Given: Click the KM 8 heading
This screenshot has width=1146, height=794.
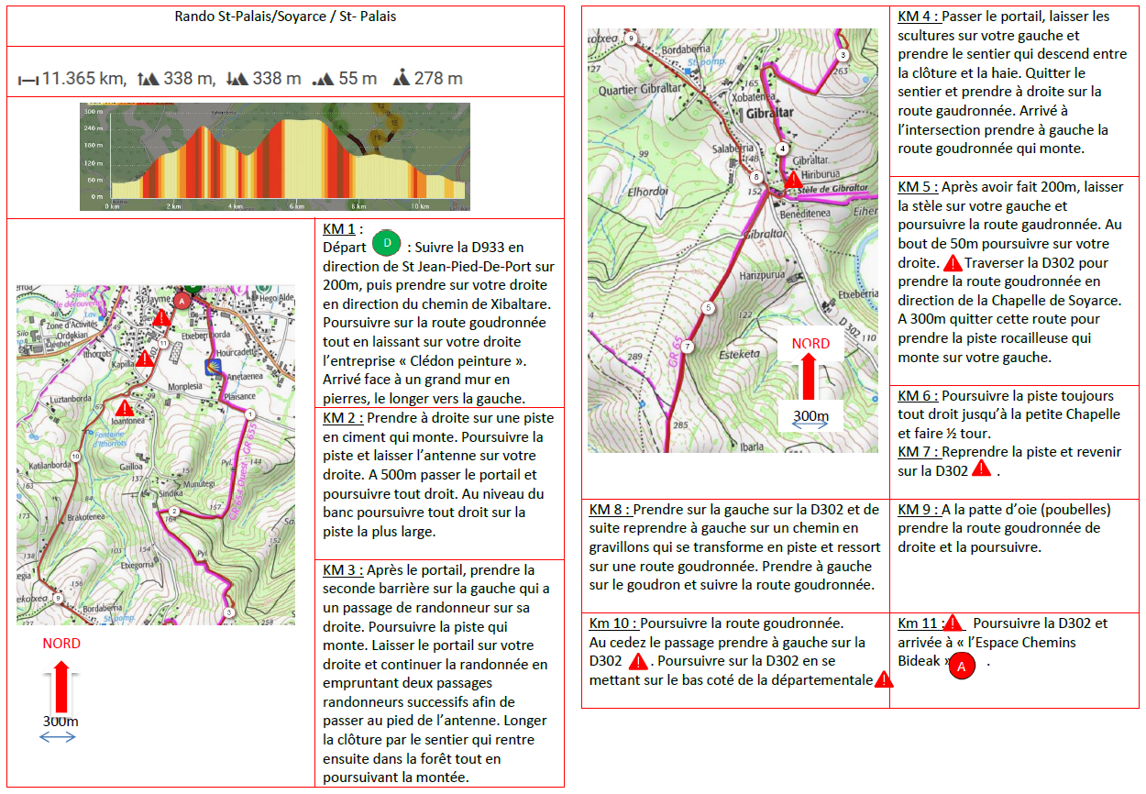Looking at the screenshot, I should click(610, 509).
